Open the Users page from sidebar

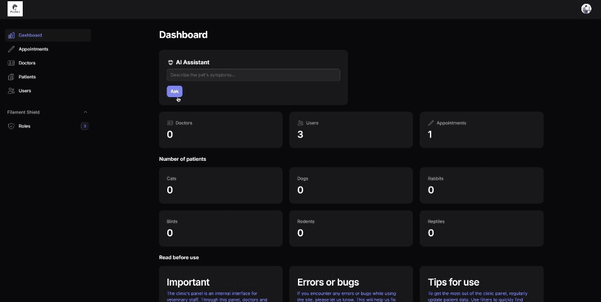click(48, 91)
